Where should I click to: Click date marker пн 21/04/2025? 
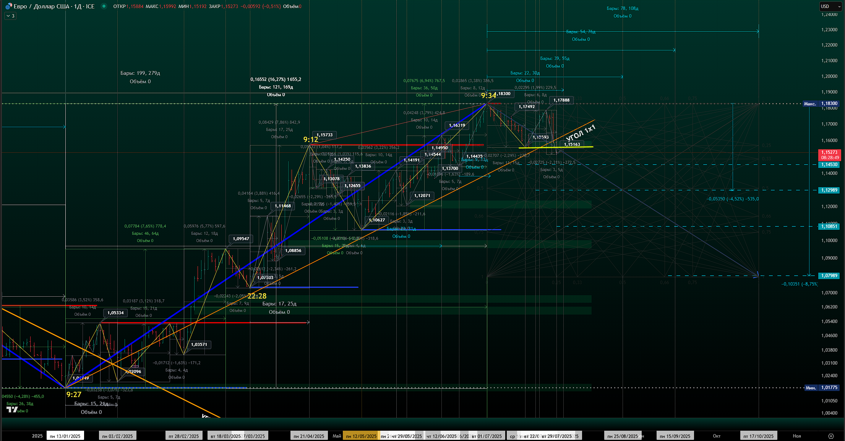coord(309,436)
